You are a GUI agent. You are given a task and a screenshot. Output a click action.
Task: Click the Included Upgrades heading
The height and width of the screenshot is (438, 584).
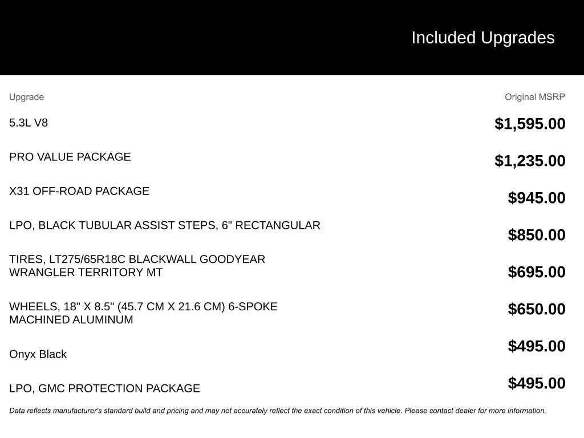tap(482, 38)
